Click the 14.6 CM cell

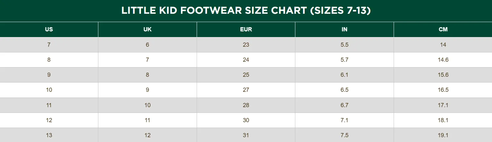(443, 60)
